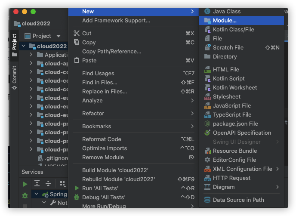Choose Build Module 'cloud2022'
The width and height of the screenshot is (296, 216).
tap(133, 170)
